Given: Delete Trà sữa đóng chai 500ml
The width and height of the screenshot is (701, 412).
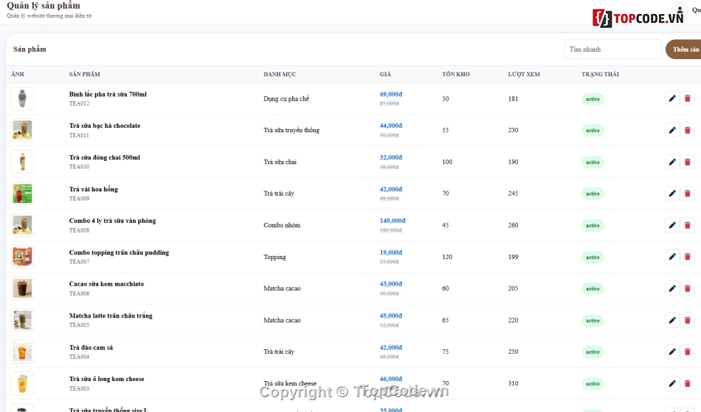Looking at the screenshot, I should click(688, 162).
